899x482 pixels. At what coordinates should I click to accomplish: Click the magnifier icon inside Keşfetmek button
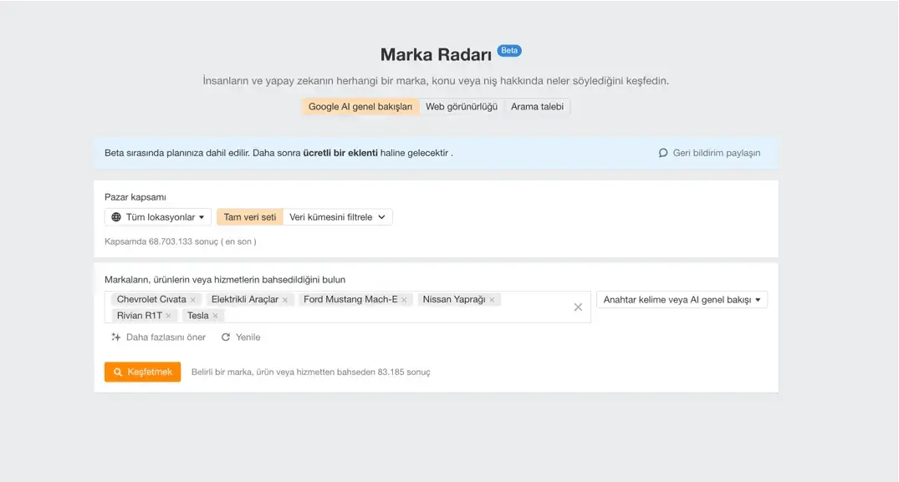[x=119, y=372]
